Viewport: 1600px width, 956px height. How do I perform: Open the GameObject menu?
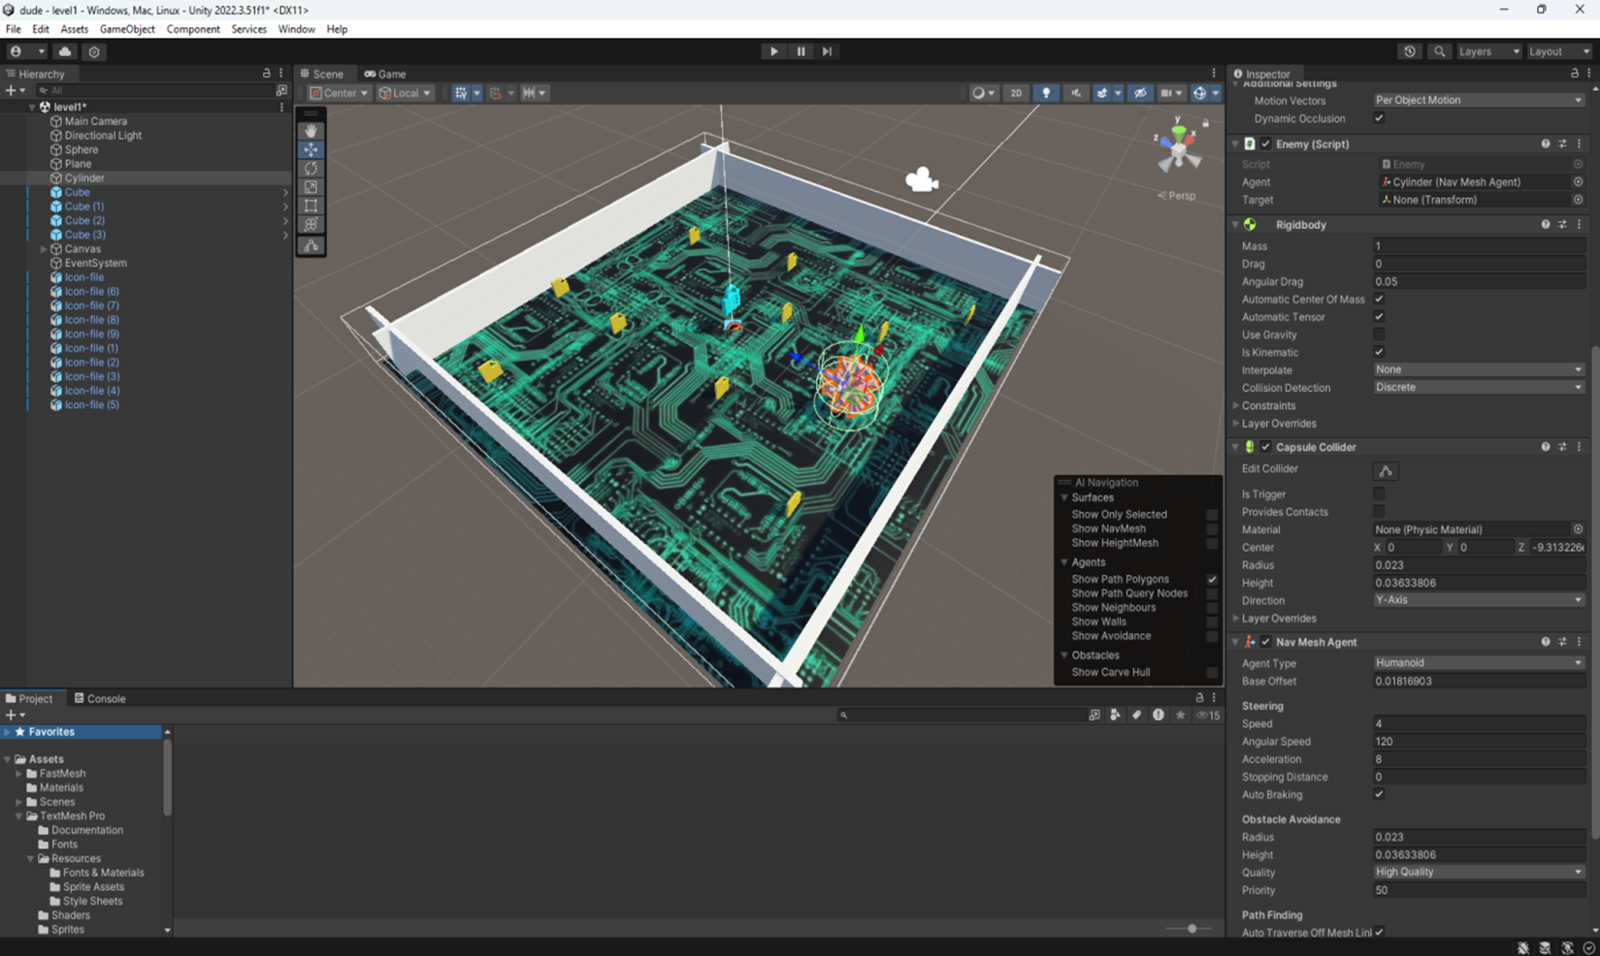(127, 29)
